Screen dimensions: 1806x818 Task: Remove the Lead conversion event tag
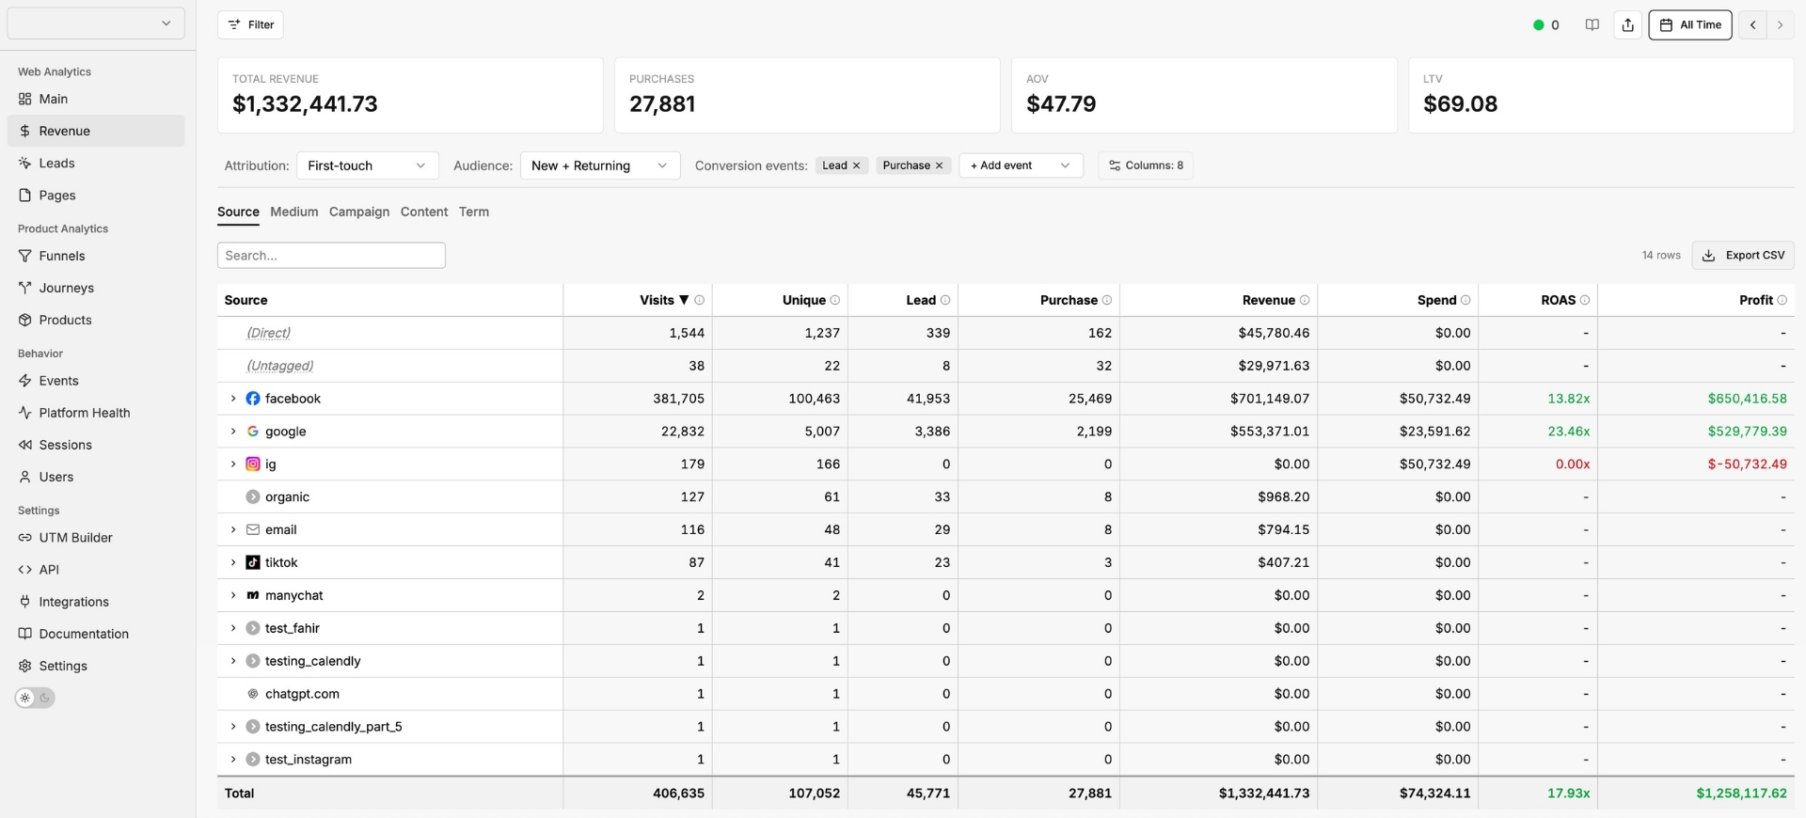click(856, 165)
